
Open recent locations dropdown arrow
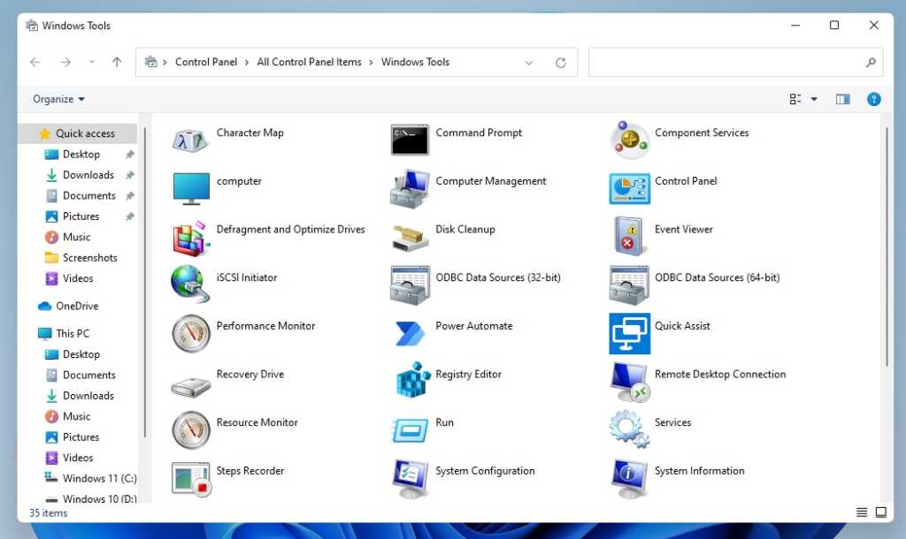91,62
